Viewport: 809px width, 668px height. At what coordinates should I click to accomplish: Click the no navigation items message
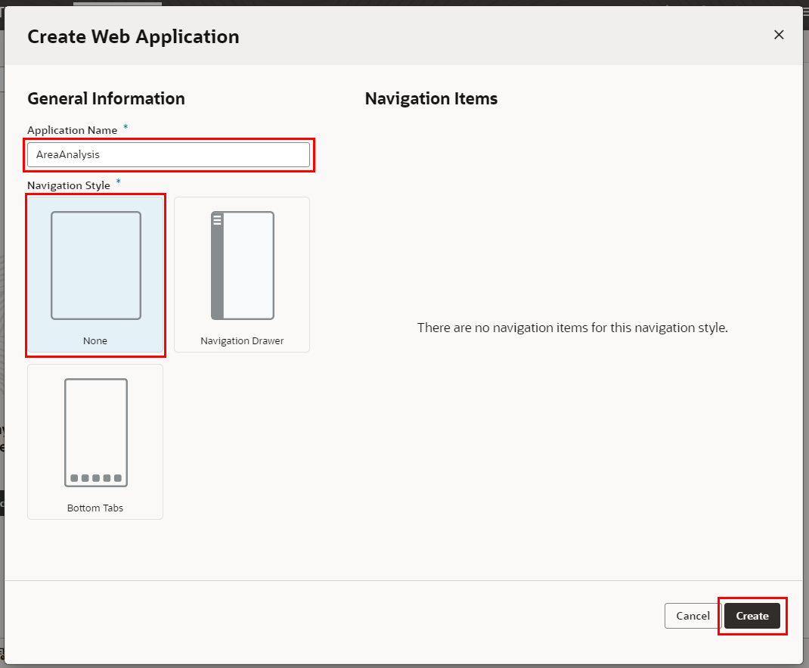572,328
